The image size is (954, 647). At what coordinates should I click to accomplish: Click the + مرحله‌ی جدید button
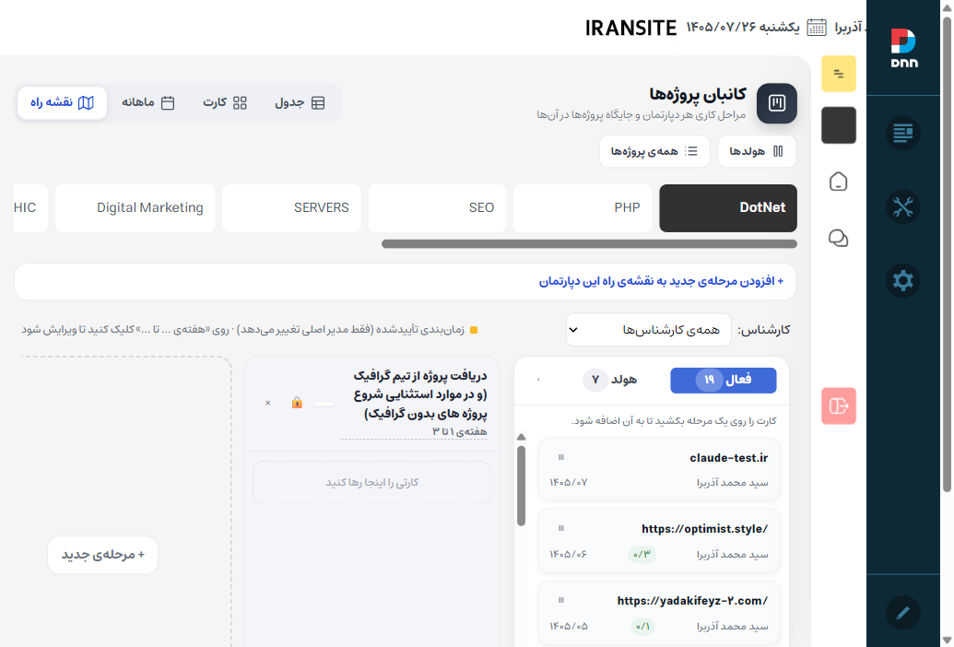coord(102,555)
